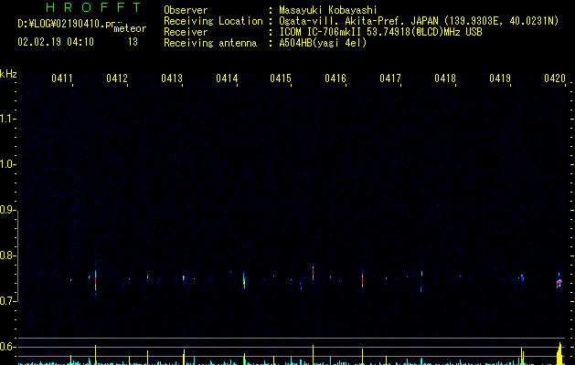Click the 1.1 kHz frequency label
The height and width of the screenshot is (365, 575).
7,119
